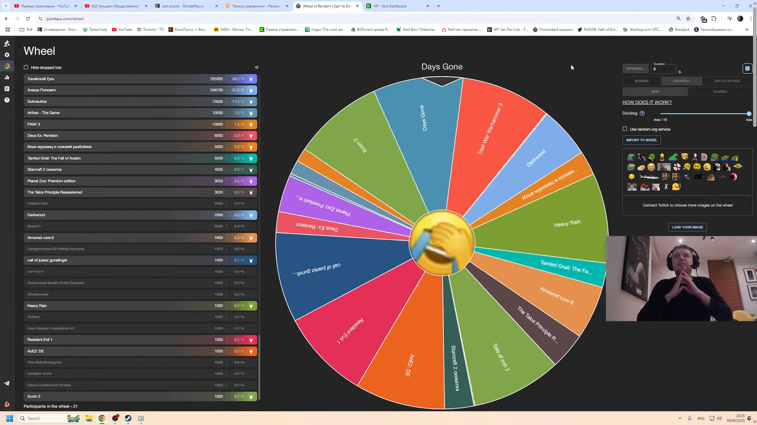Open Chrome from the Windows taskbar

102,418
